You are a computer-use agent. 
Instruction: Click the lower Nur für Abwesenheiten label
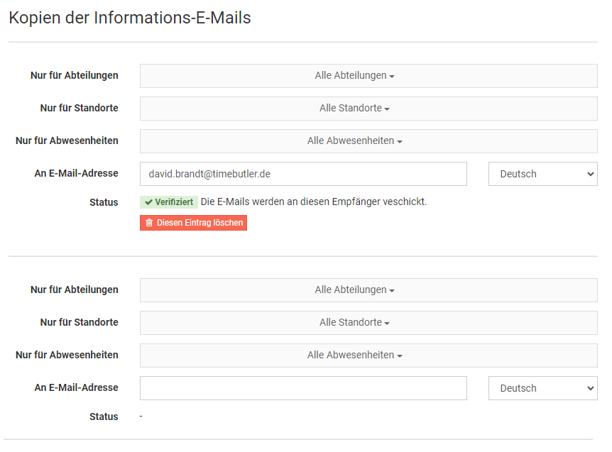(x=67, y=355)
